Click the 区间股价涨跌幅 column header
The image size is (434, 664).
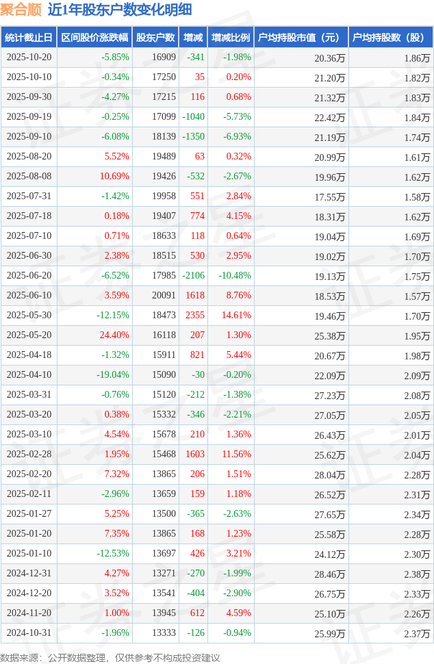(x=94, y=38)
